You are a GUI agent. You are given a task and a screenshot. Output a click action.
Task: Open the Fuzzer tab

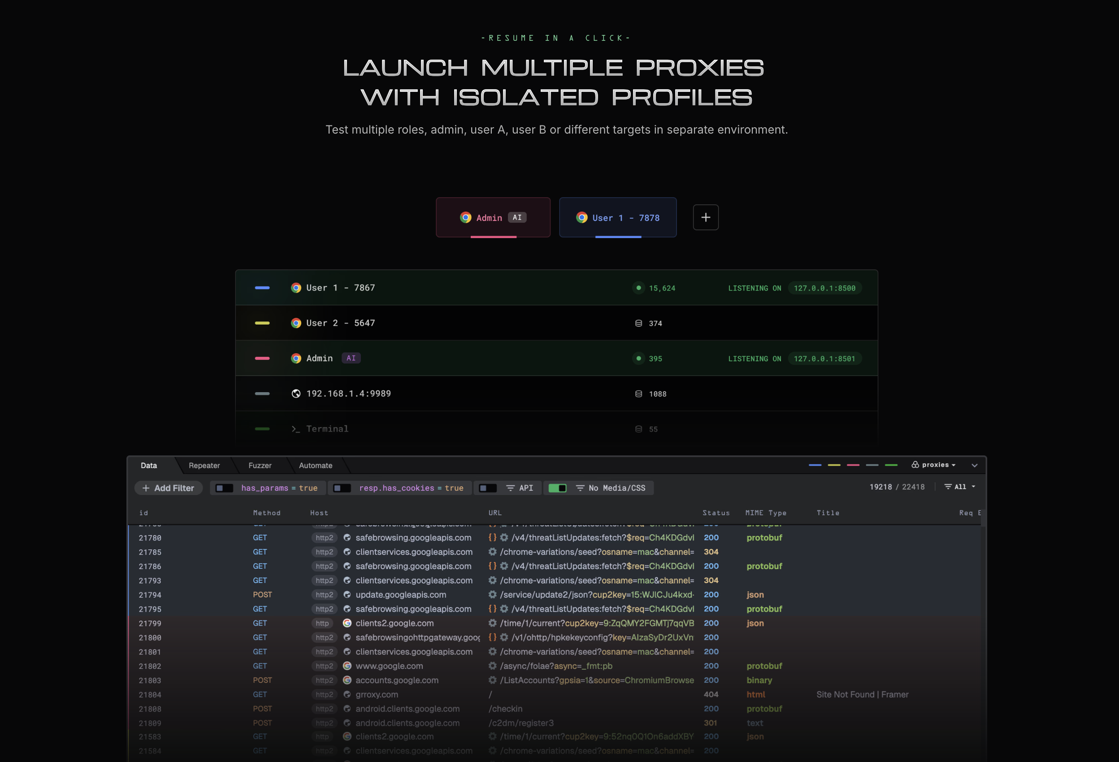coord(260,465)
